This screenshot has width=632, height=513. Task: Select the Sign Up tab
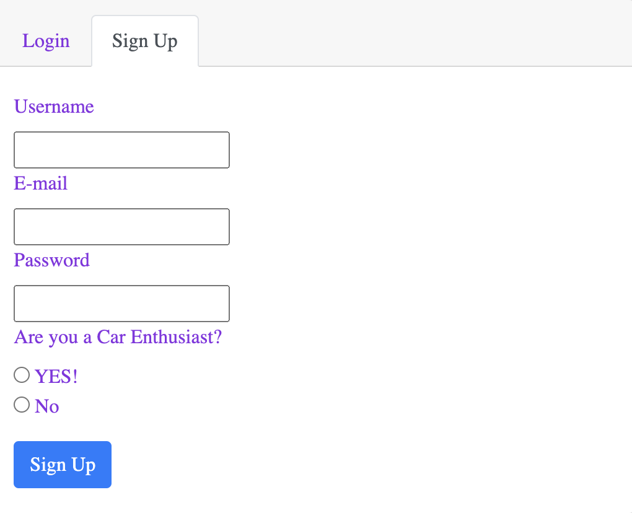pyautogui.click(x=144, y=41)
